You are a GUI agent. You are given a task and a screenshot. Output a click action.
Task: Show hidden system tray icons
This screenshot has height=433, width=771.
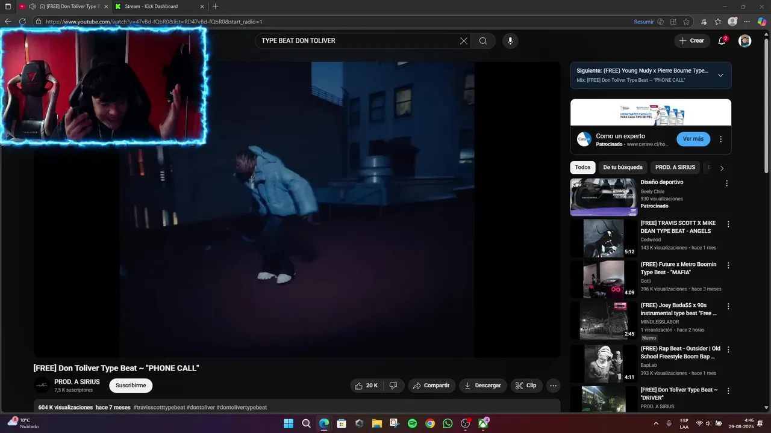pyautogui.click(x=656, y=423)
